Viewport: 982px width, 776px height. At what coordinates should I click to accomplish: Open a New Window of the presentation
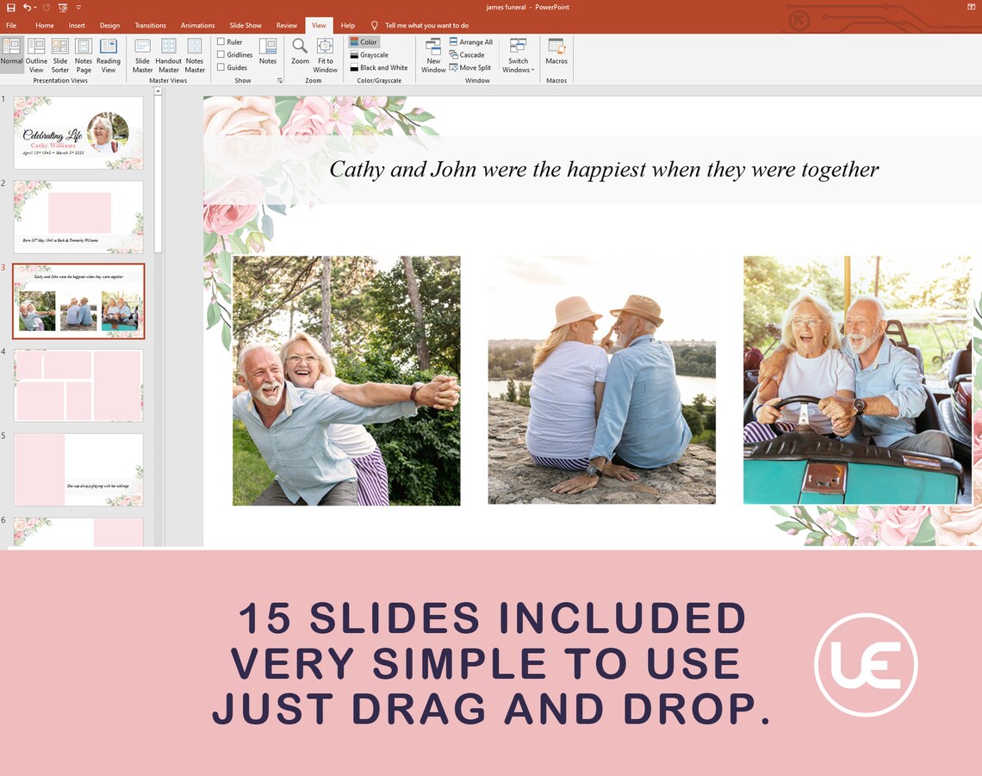tap(433, 54)
